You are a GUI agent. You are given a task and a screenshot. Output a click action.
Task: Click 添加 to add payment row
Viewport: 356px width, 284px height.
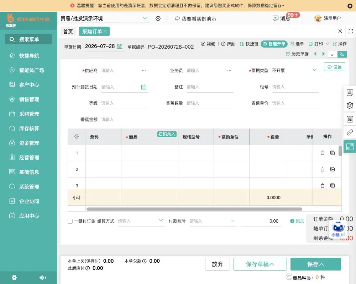(x=297, y=221)
